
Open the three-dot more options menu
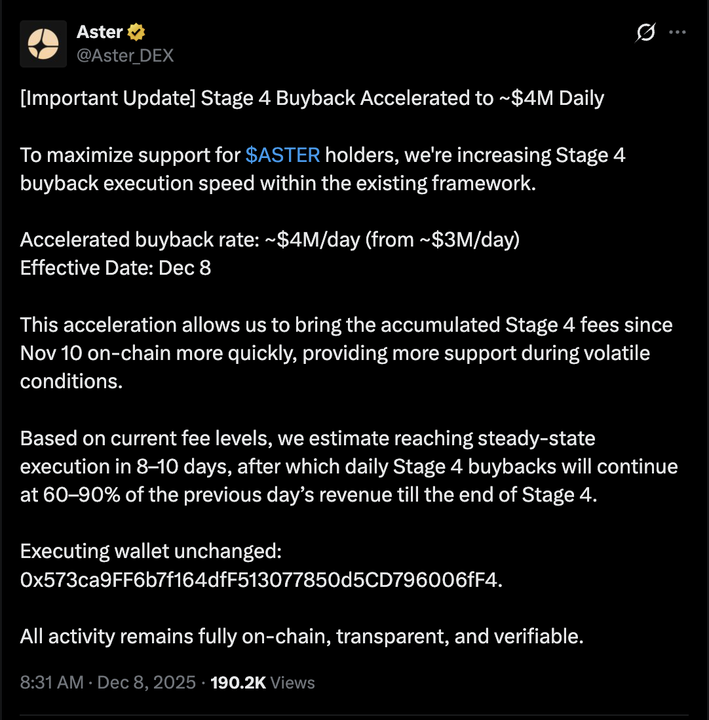(677, 32)
